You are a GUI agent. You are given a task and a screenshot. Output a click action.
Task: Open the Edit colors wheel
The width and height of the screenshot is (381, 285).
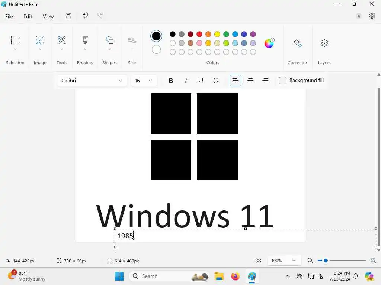coord(269,43)
